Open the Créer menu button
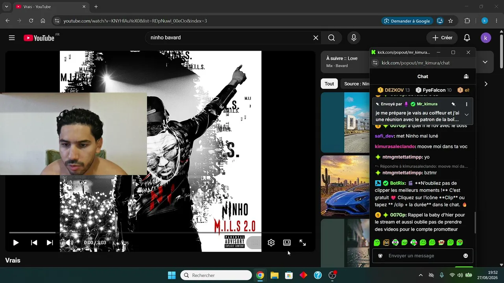Viewport: 504px width, 283px height. (x=442, y=38)
